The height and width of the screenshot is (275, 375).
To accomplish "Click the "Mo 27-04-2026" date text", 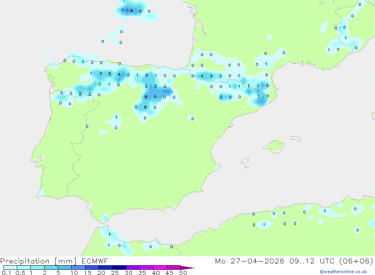I will 249,261.
